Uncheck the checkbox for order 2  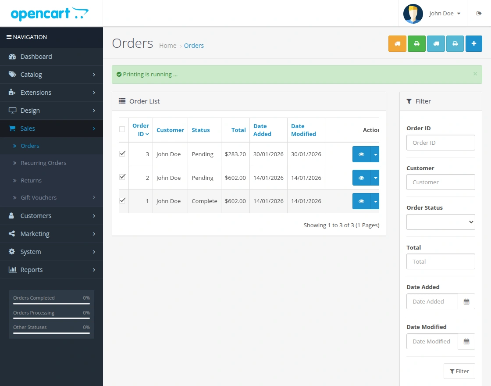(122, 177)
